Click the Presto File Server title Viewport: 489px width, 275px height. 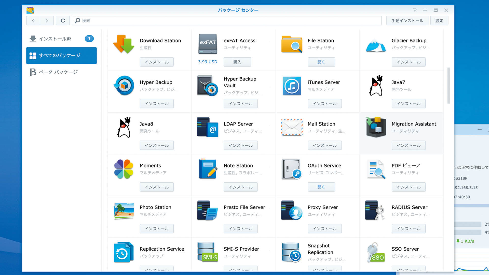(244, 207)
